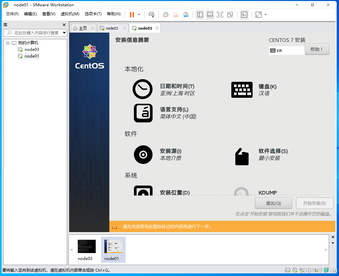Open 软件选择 software selection icon

[242, 157]
